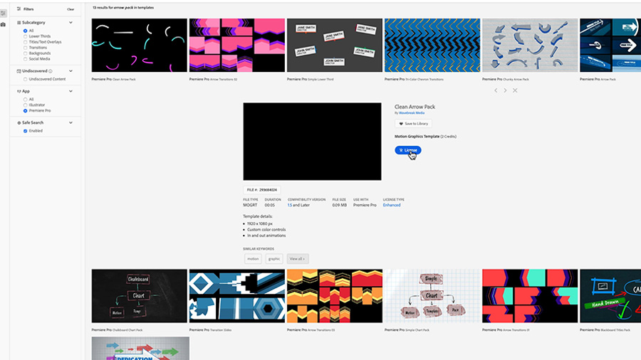Click the 'Motion Graphics Template' label
This screenshot has width=641, height=360.
(417, 137)
